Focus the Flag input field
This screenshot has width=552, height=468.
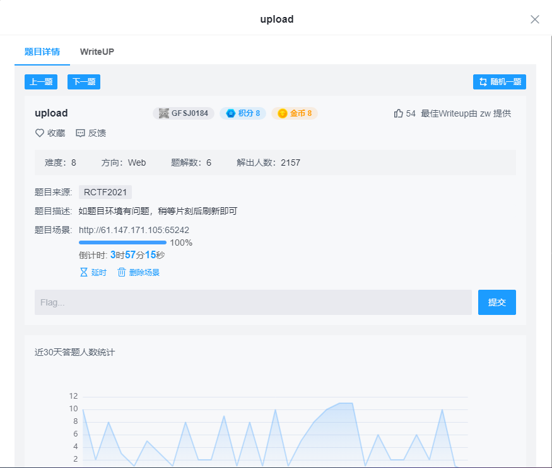coord(253,302)
